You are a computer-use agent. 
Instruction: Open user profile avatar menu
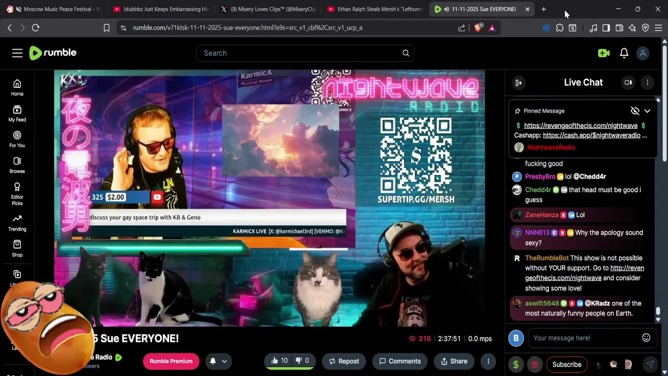coord(643,53)
